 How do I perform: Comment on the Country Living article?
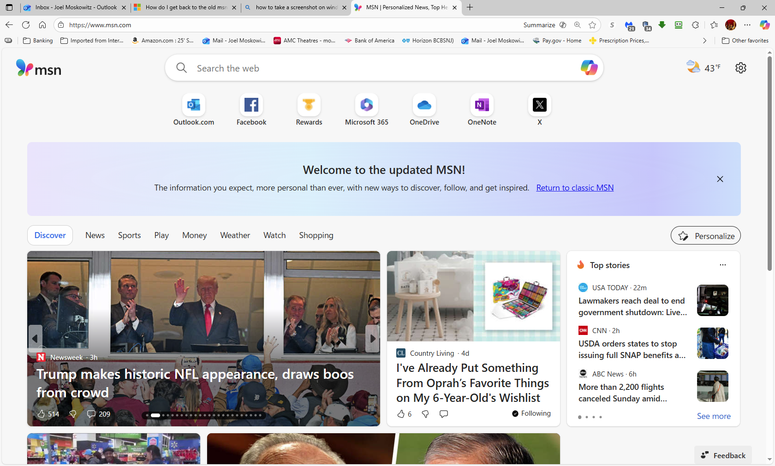444,414
